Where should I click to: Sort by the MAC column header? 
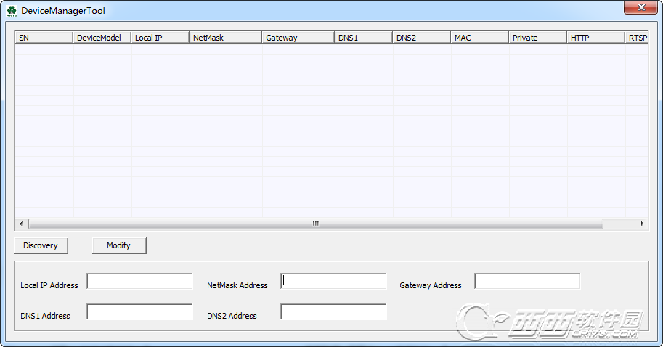pos(480,37)
